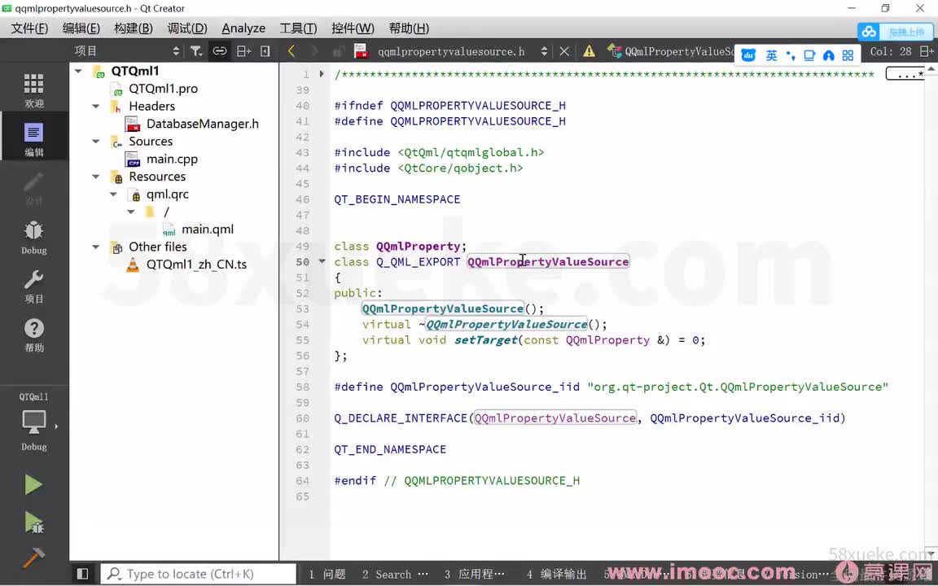Image resolution: width=938 pixels, height=586 pixels.
Task: Open the 工具(T) menu
Action: point(299,28)
